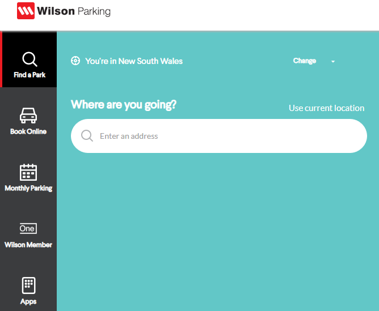Click the location target icon

click(75, 61)
